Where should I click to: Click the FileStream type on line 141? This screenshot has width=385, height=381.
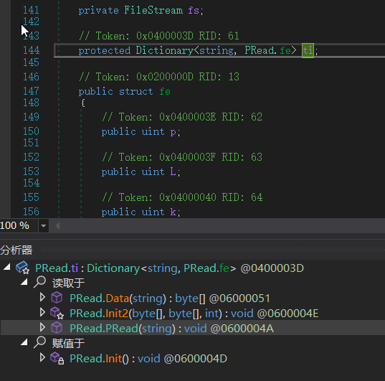click(x=153, y=10)
